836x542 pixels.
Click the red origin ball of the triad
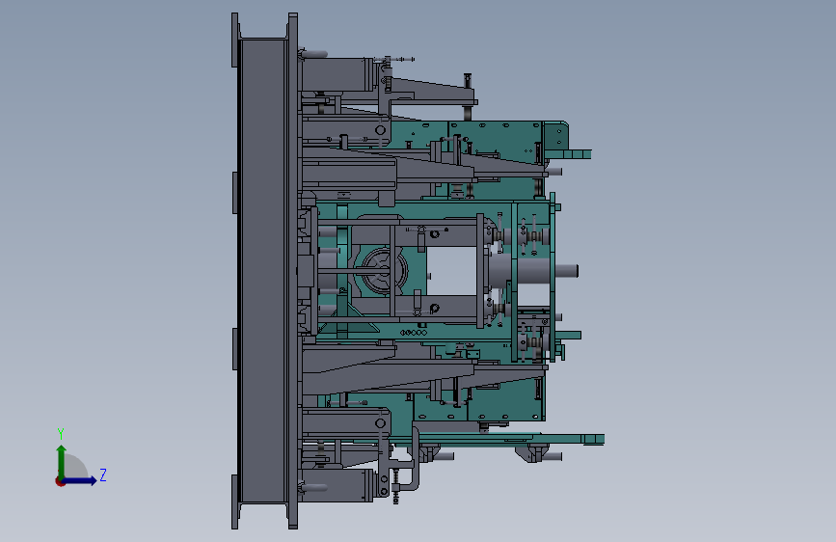tap(60, 481)
